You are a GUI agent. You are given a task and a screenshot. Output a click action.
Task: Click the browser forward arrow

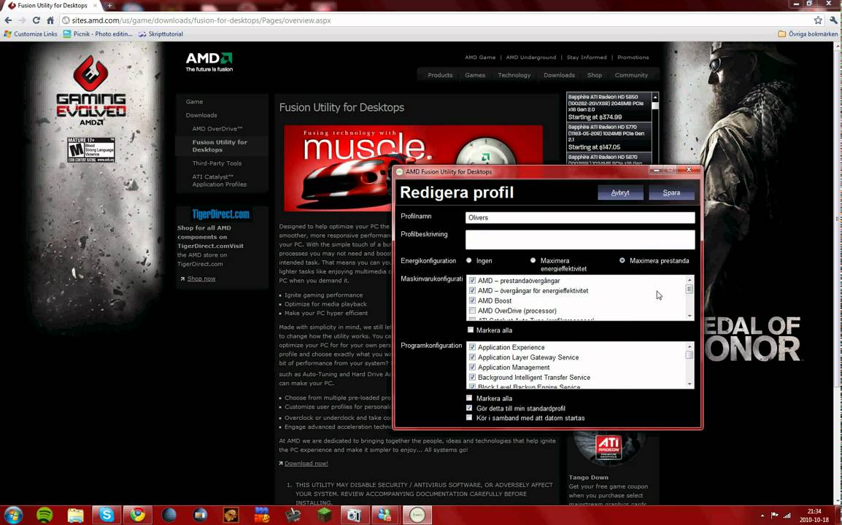click(x=22, y=20)
